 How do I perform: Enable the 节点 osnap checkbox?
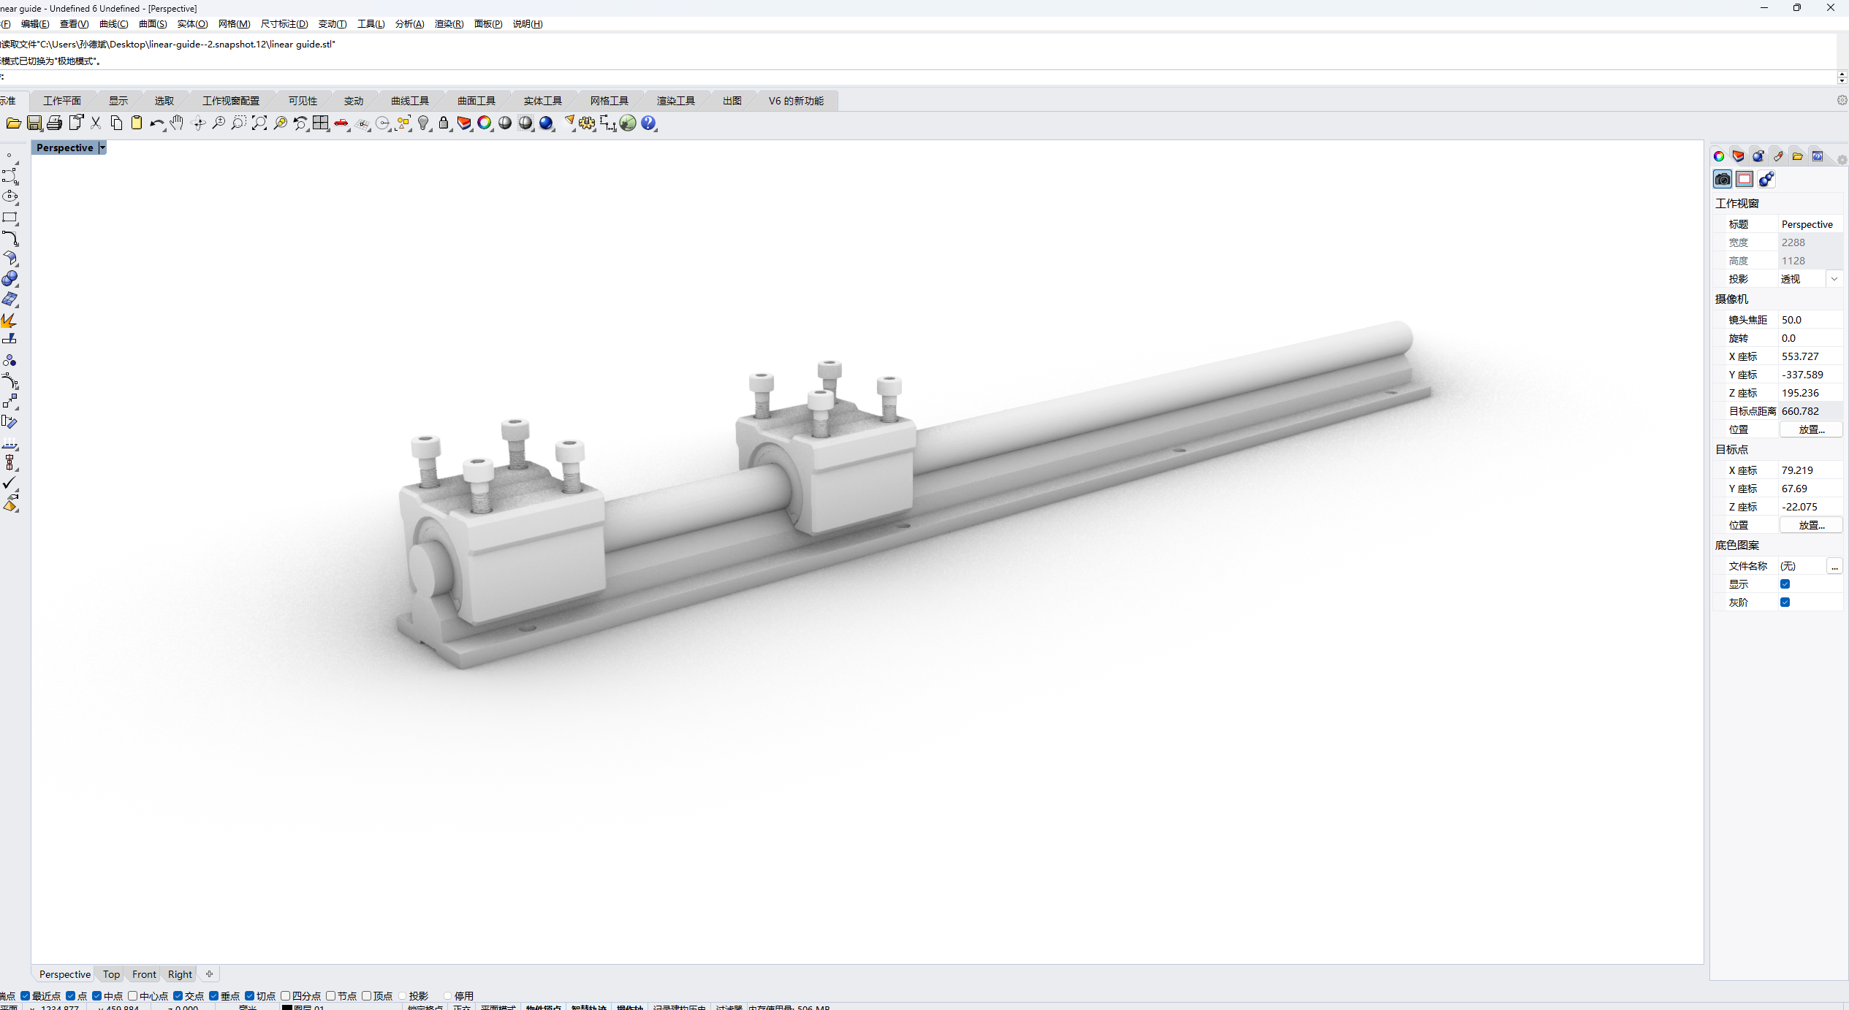(x=331, y=995)
